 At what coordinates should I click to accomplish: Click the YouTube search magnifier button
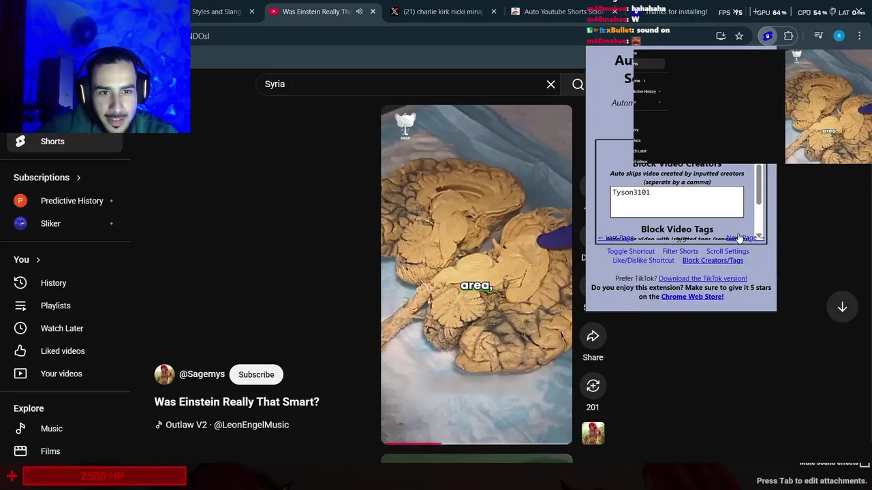[x=578, y=84]
